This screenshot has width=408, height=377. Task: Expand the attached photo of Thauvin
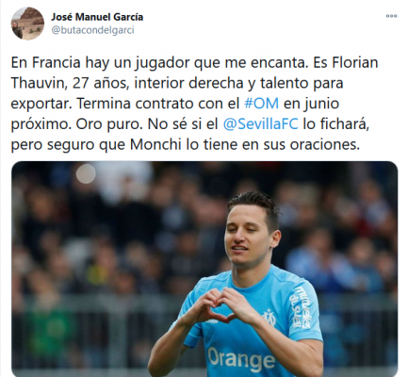pyautogui.click(x=204, y=269)
